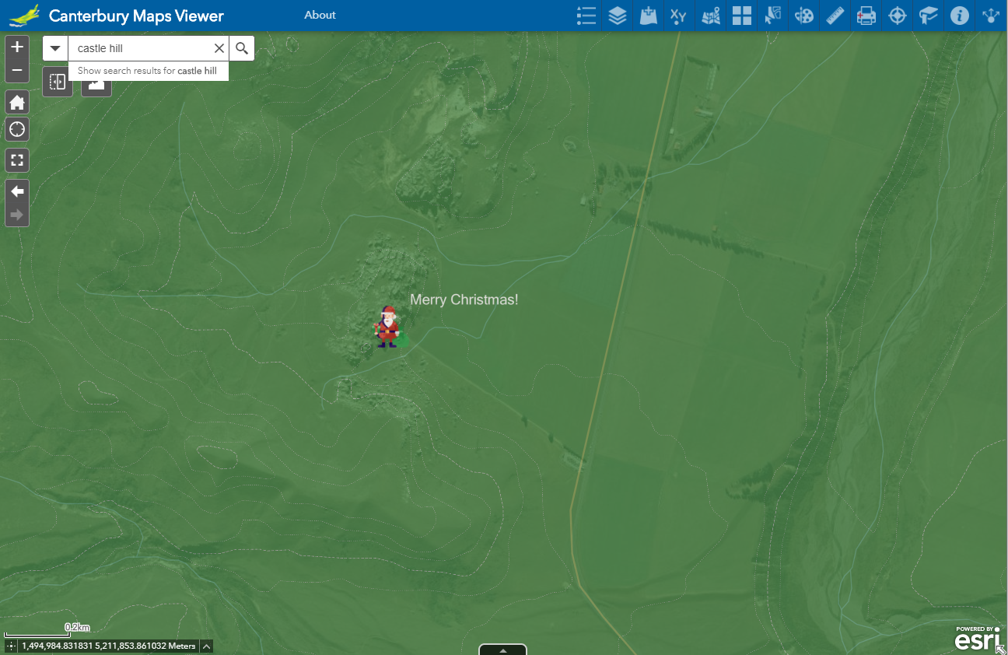Click the Canterbury Maps Viewer title

tap(136, 16)
